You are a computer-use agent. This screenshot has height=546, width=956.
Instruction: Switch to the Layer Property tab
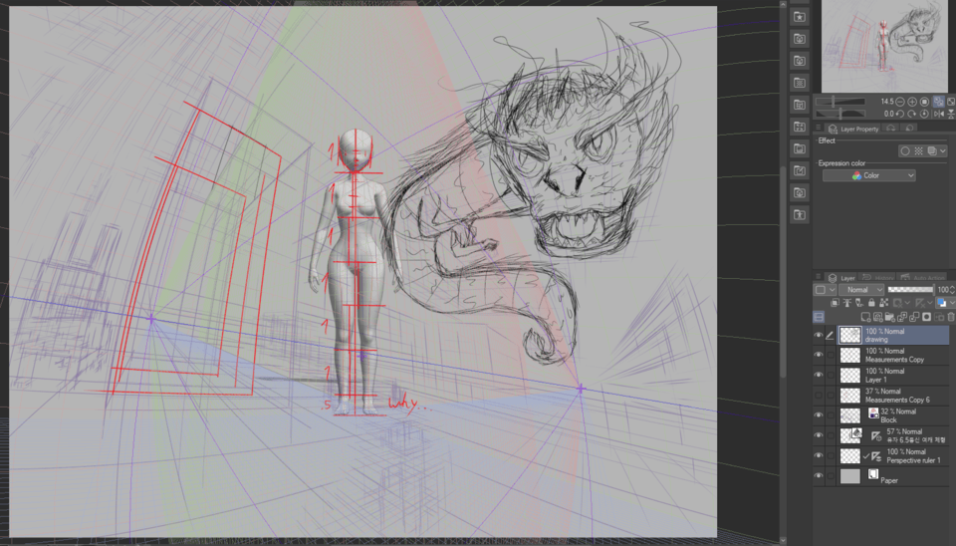click(852, 129)
